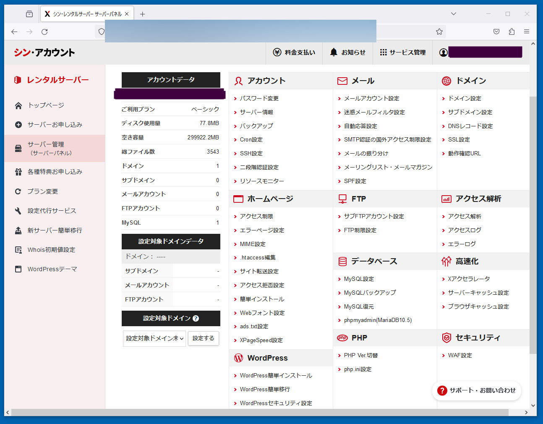Reload the page with the refresh icon
543x424 pixels.
tap(44, 31)
